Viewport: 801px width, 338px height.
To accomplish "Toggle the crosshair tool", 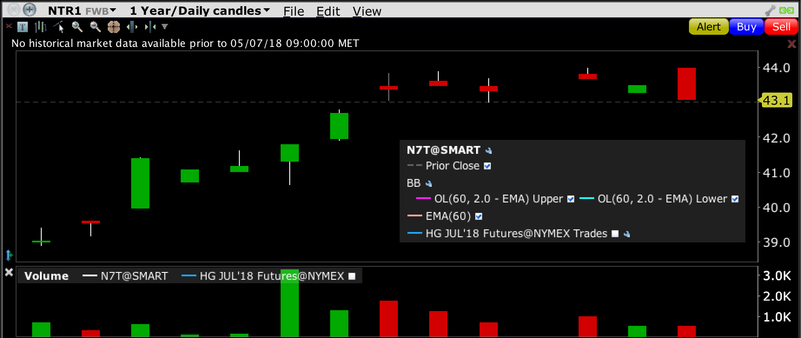I will coord(114,27).
